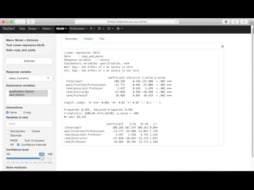Click the Radiant brand link

9,28
